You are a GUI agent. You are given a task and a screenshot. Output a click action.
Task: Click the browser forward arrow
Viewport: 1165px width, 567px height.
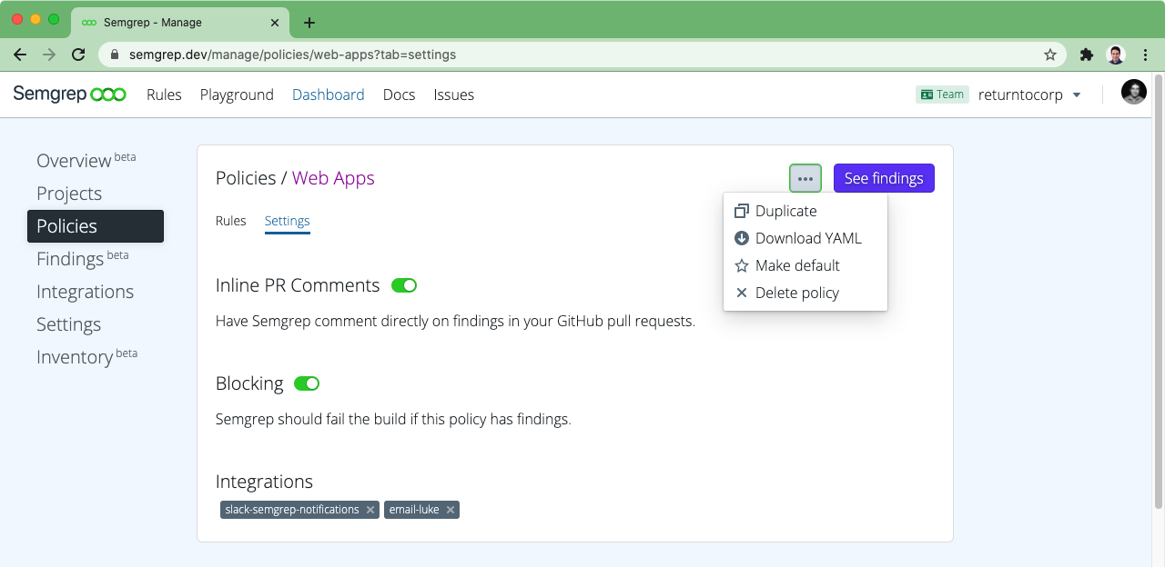coord(49,55)
